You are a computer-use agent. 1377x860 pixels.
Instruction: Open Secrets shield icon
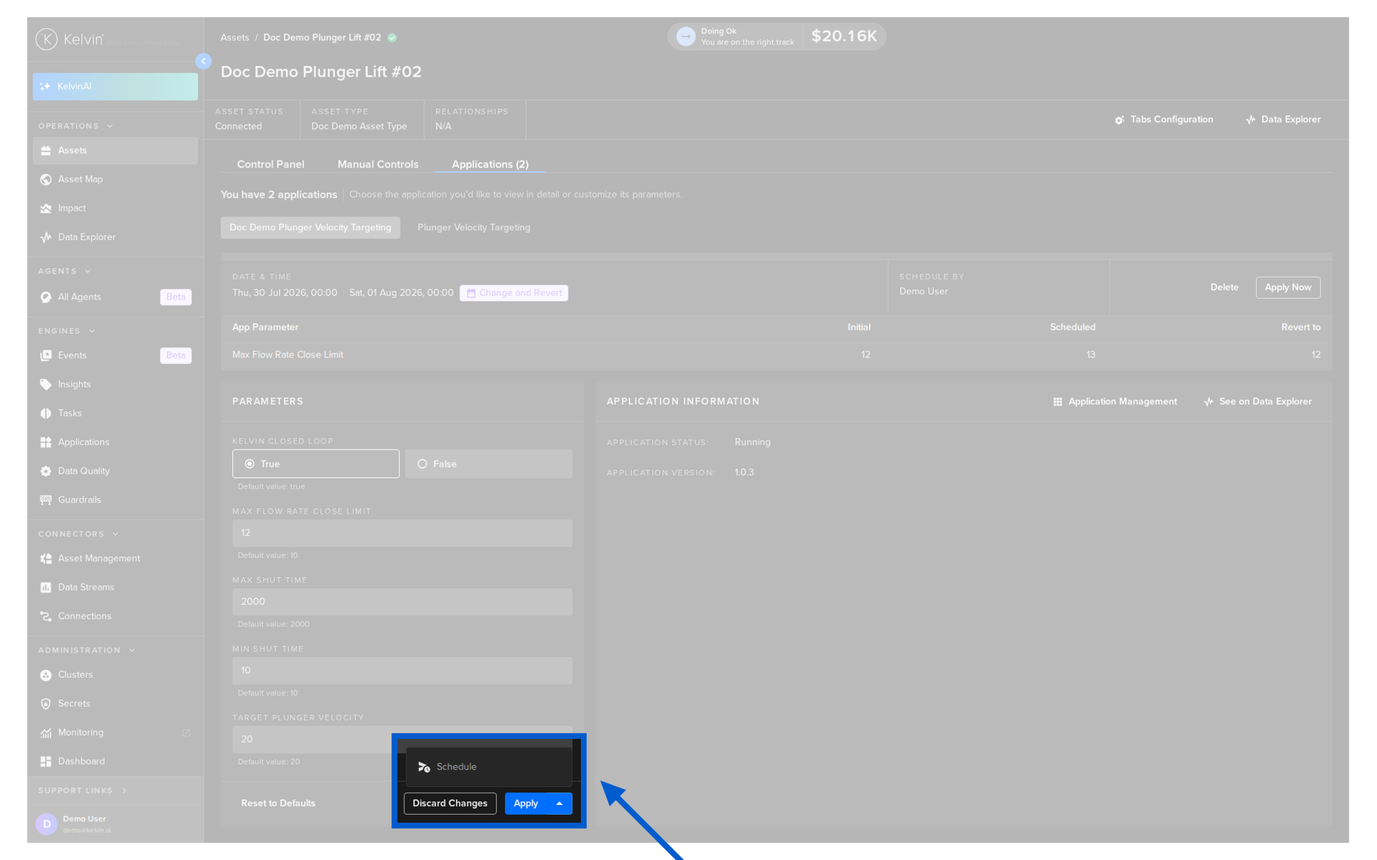[x=46, y=704]
